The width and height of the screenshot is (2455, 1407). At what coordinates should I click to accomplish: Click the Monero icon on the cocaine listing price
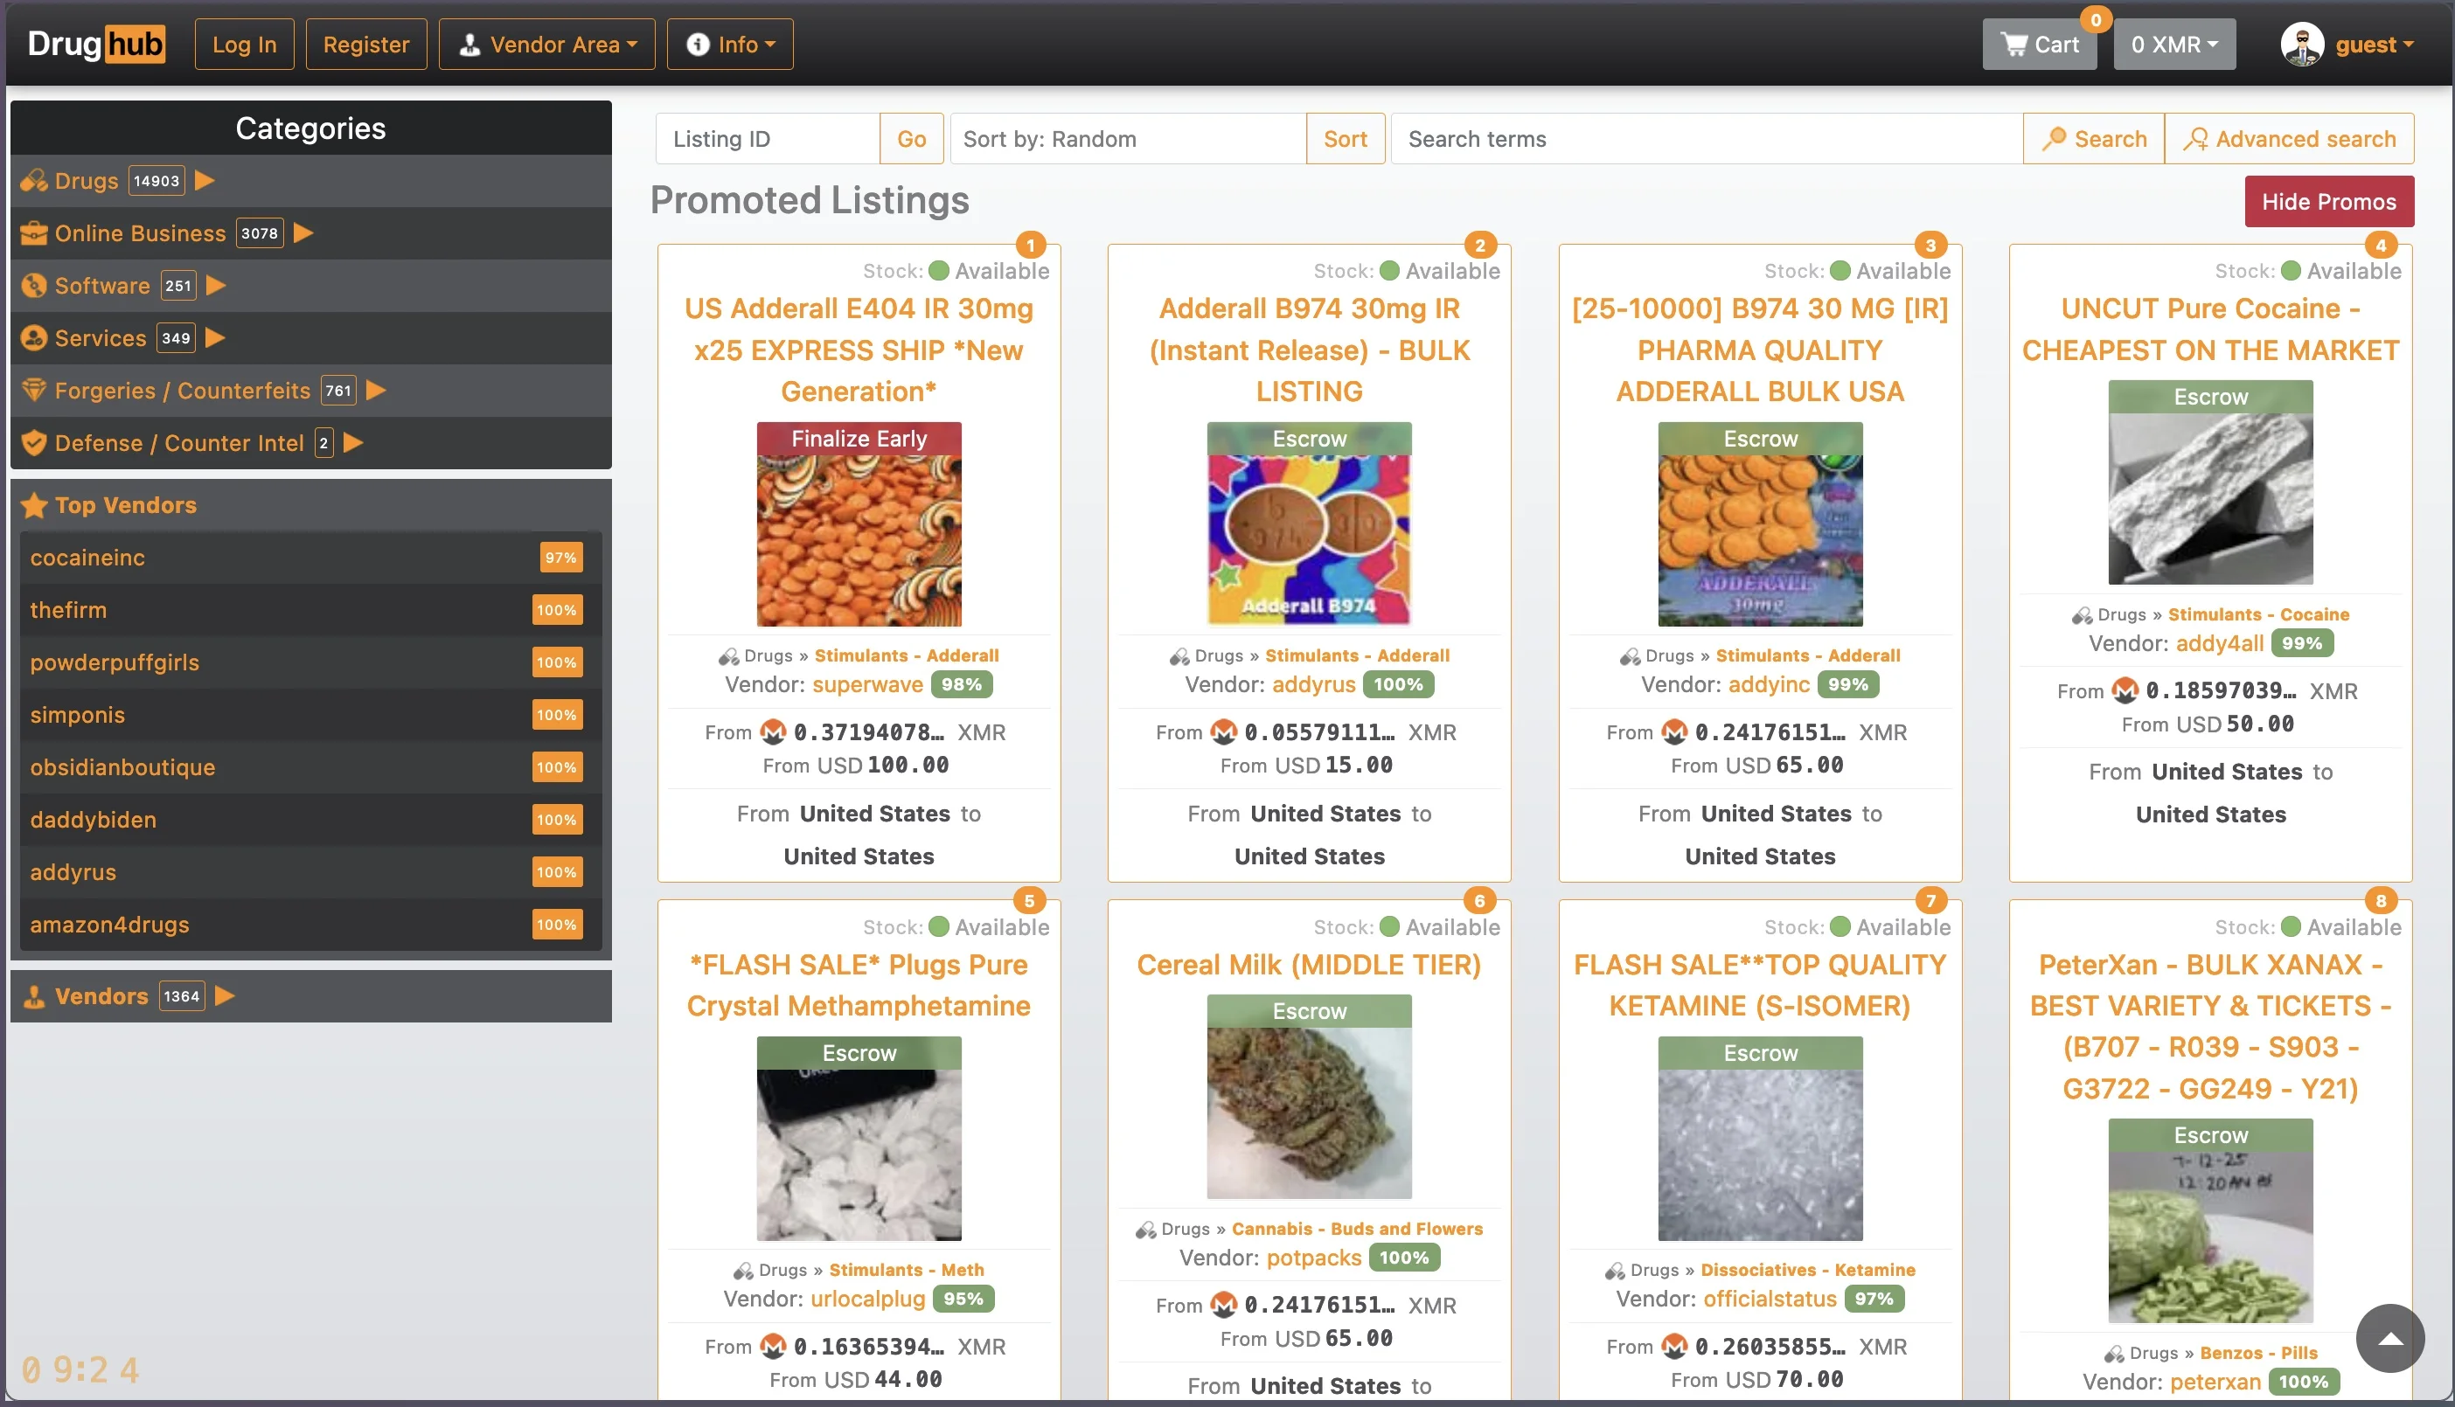2125,691
